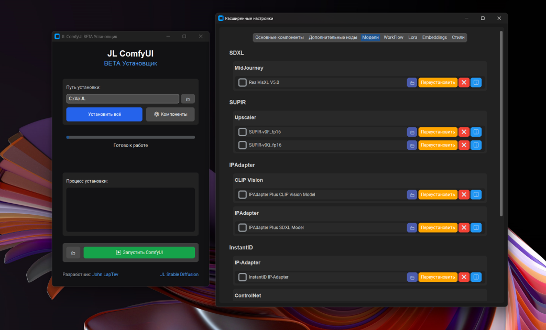Screen dimensions: 546x330
Task: Reinstall IPAdapter Plus CLIP Vision Model
Action: point(438,194)
